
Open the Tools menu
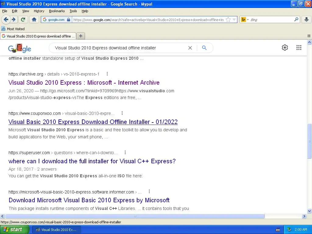click(73, 11)
